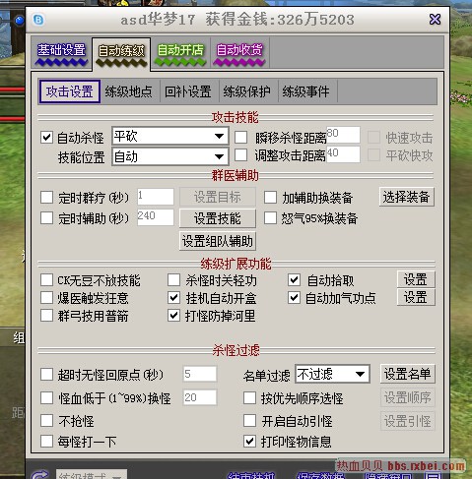Select the 练级地点 sub-tab
This screenshot has width=472, height=479.
(129, 91)
